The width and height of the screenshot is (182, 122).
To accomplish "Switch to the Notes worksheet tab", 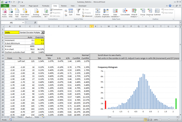I will [37, 117].
